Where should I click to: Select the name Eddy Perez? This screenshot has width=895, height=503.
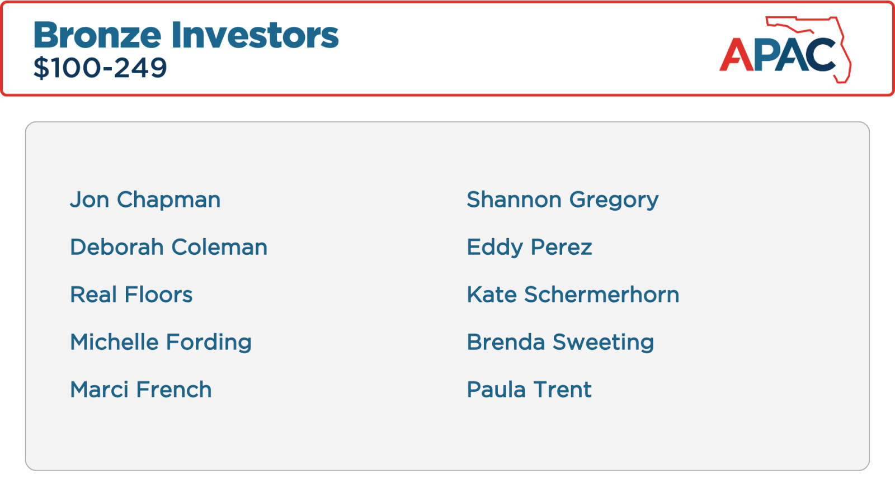coord(529,248)
